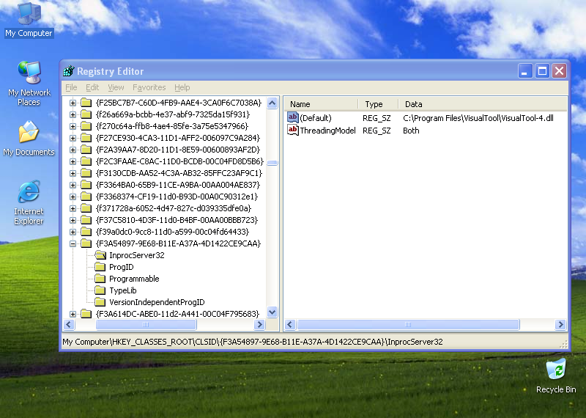Expand {f371728a-6052-4d47-827c-d039335dfe0a} key
This screenshot has width=586, height=418.
tap(73, 208)
